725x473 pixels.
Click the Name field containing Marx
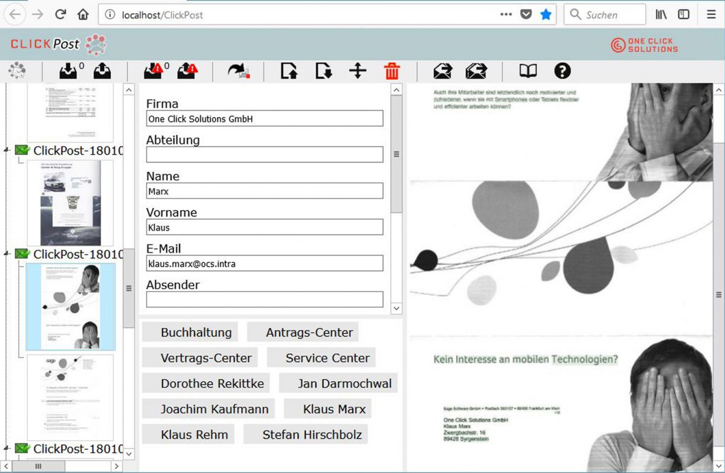click(x=265, y=191)
